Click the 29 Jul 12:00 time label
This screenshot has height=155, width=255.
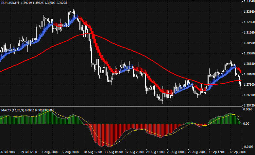tap(29, 152)
